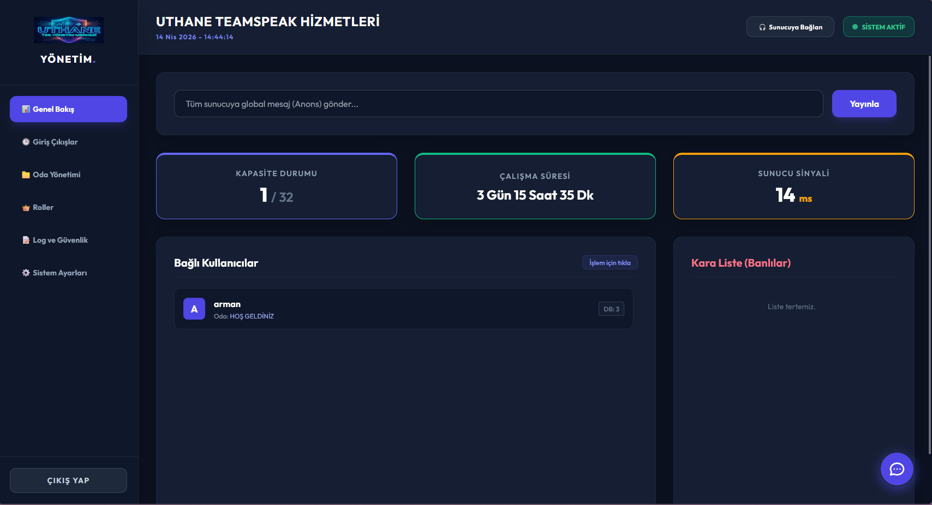Focus the global message input field
The image size is (932, 505).
point(498,104)
